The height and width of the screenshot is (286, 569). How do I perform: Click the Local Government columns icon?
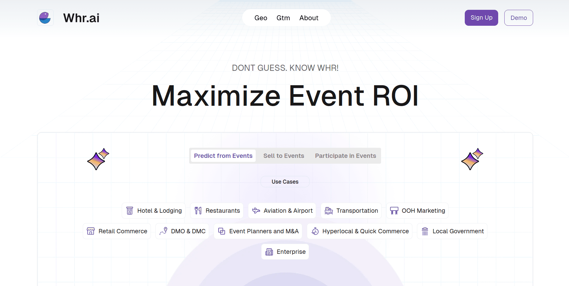425,231
